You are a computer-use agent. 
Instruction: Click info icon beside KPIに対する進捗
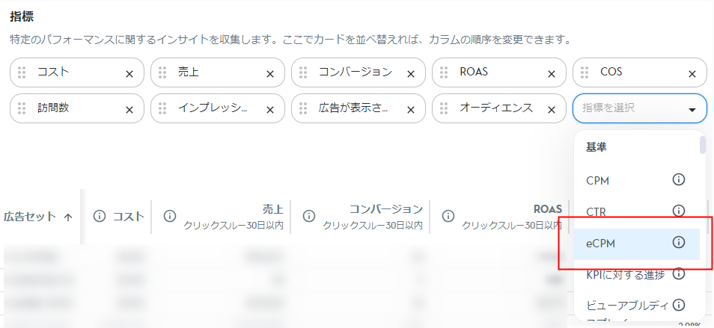pos(679,273)
